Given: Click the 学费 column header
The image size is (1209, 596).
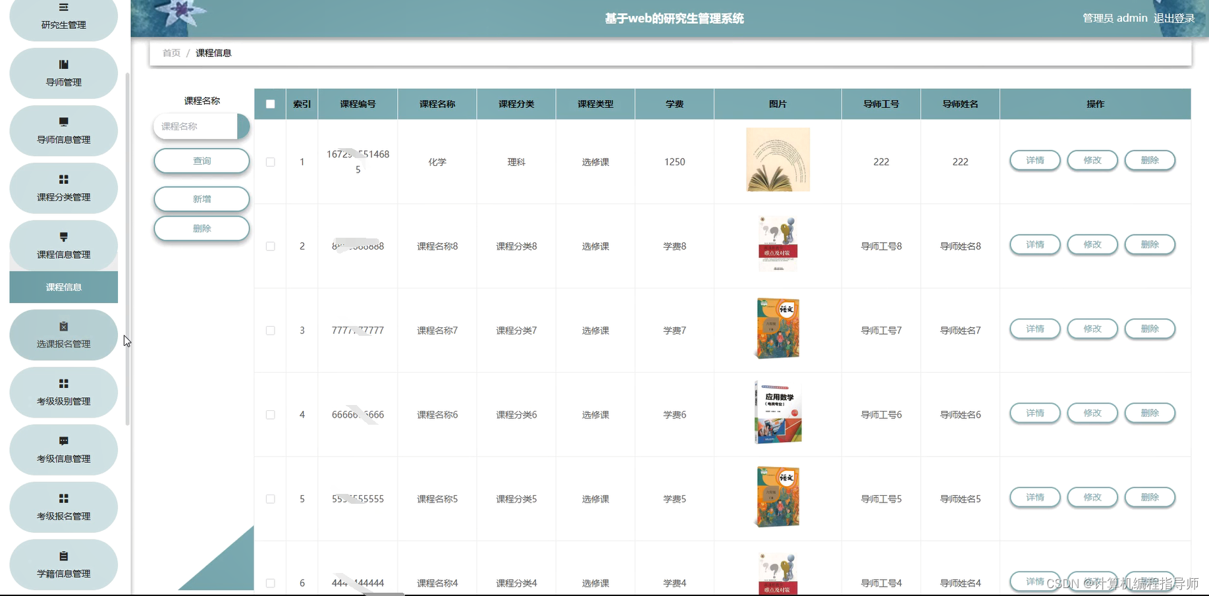Looking at the screenshot, I should 674,104.
